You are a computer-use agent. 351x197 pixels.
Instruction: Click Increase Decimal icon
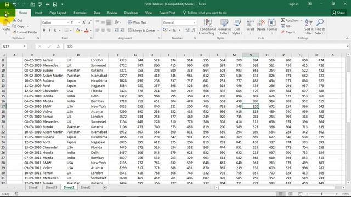click(188, 30)
